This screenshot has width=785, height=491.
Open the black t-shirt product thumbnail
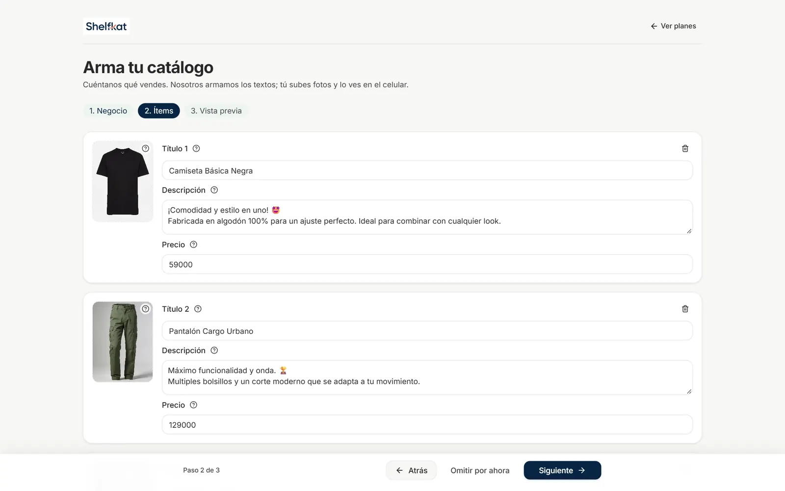123,181
